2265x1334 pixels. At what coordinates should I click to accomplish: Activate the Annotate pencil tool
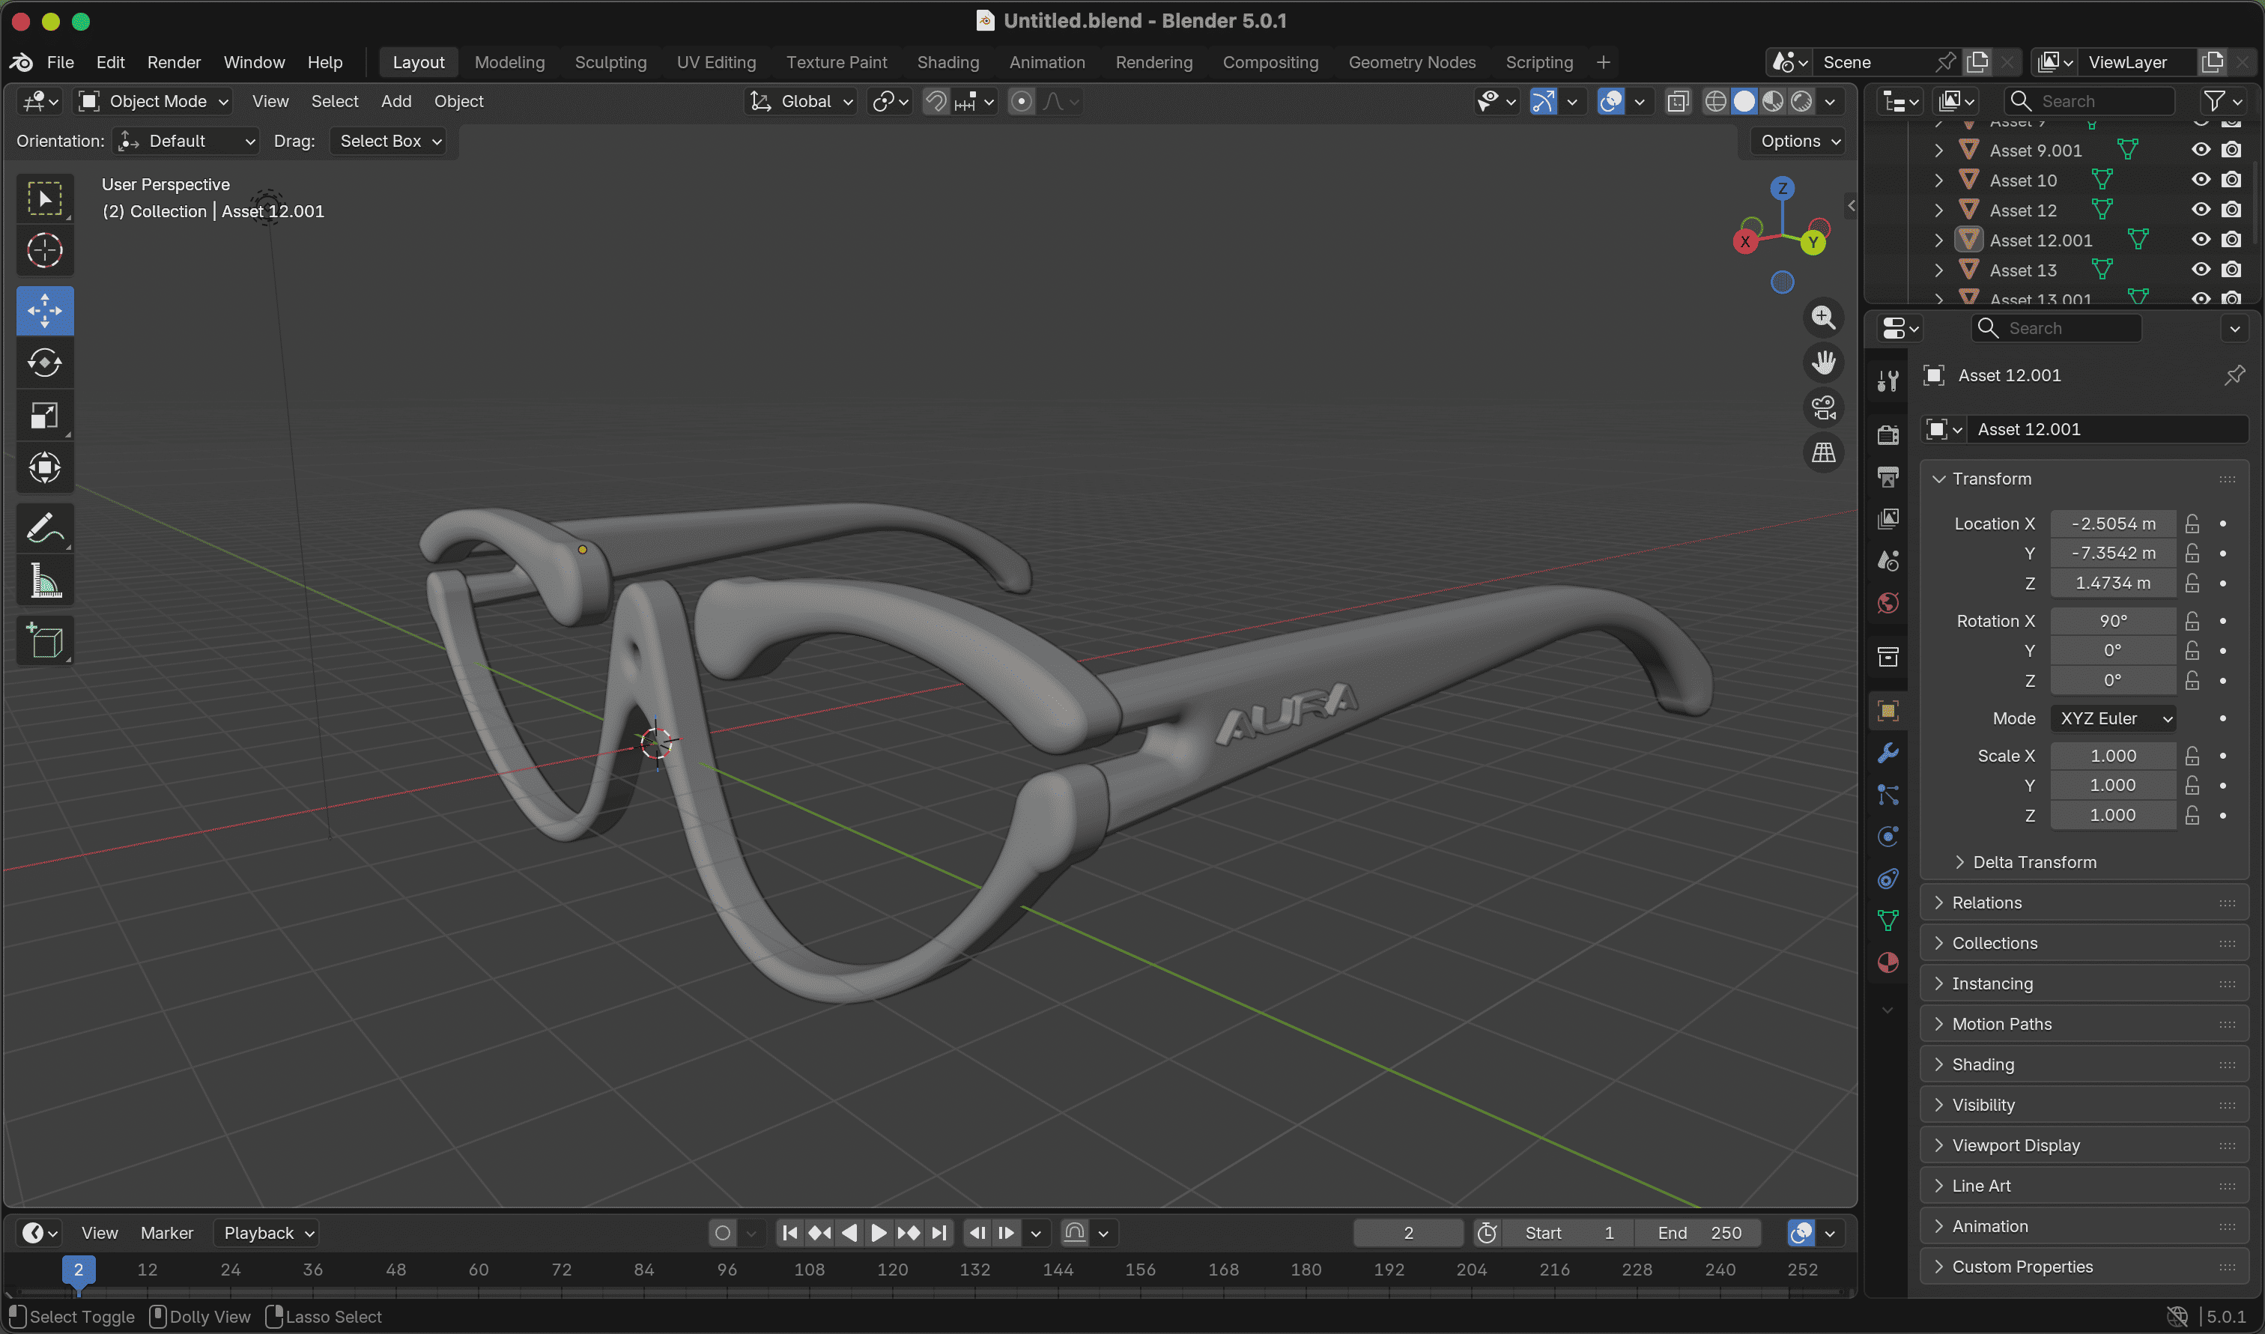(x=44, y=529)
